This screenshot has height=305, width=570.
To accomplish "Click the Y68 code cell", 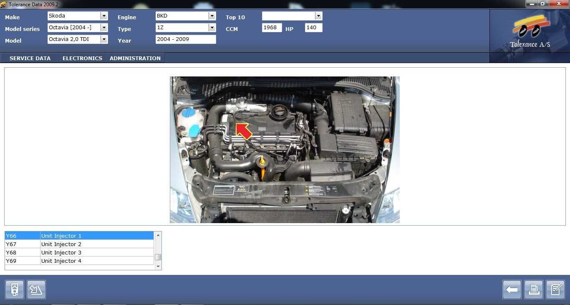I will pyautogui.click(x=23, y=252).
